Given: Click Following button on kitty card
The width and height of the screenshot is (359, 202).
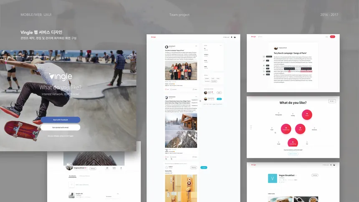Looking at the screenshot, I should pyautogui.click(x=193, y=168).
